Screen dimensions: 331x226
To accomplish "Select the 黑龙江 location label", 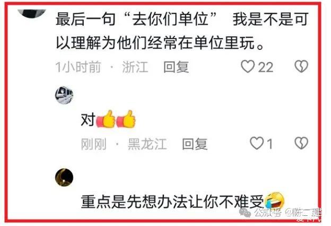I will coord(147,144).
